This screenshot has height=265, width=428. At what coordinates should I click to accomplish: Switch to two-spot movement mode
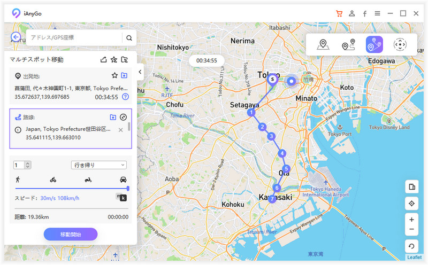pyautogui.click(x=348, y=45)
